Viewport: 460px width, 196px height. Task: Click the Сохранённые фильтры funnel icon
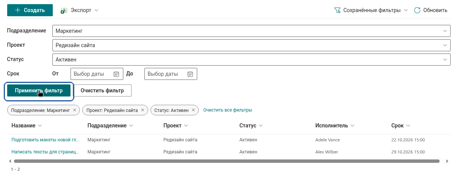click(337, 11)
